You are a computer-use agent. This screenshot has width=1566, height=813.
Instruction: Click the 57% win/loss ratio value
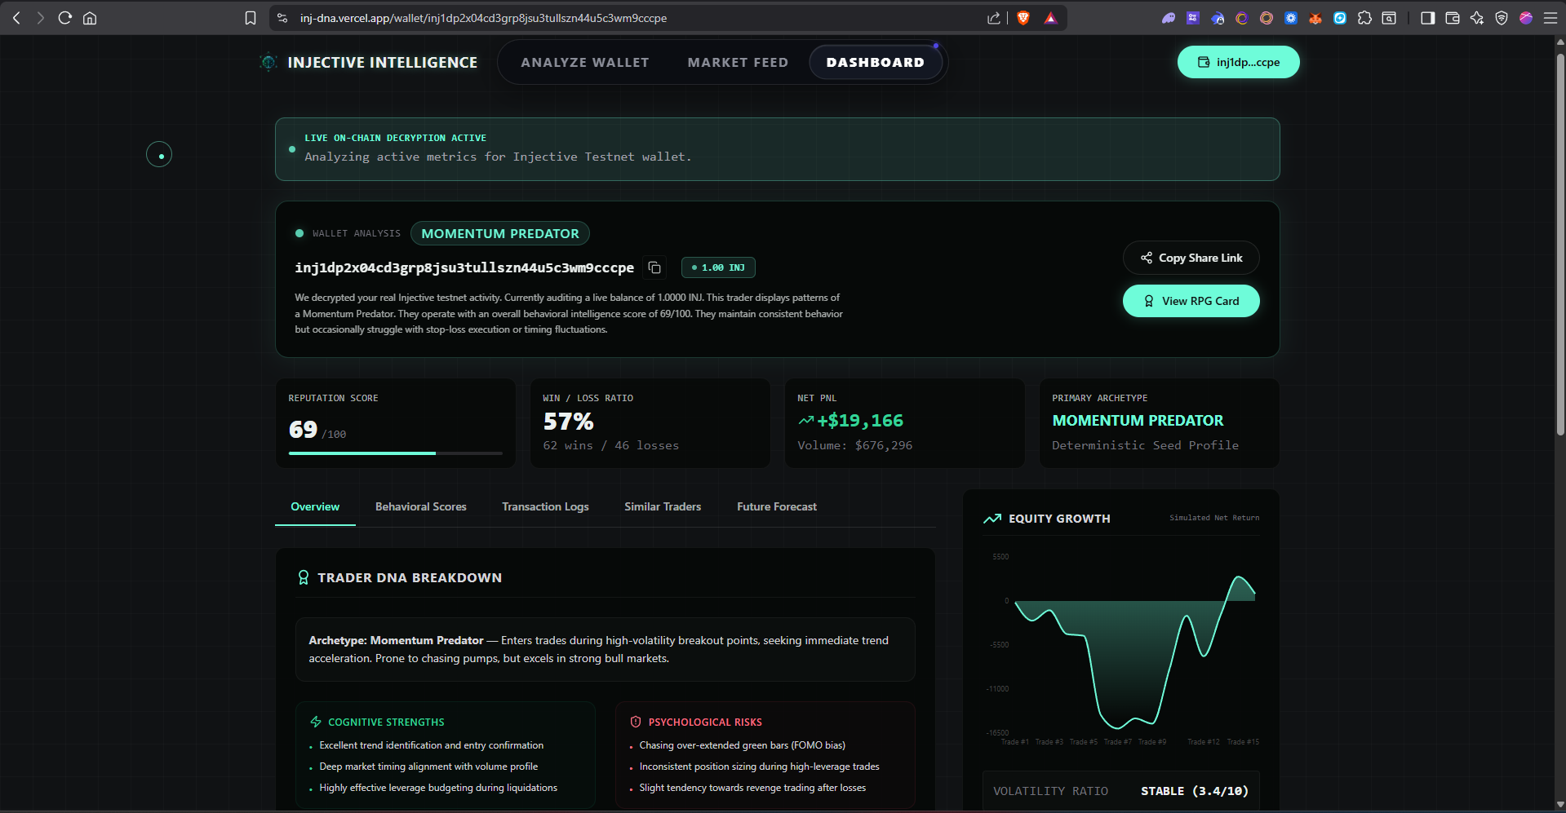click(569, 422)
